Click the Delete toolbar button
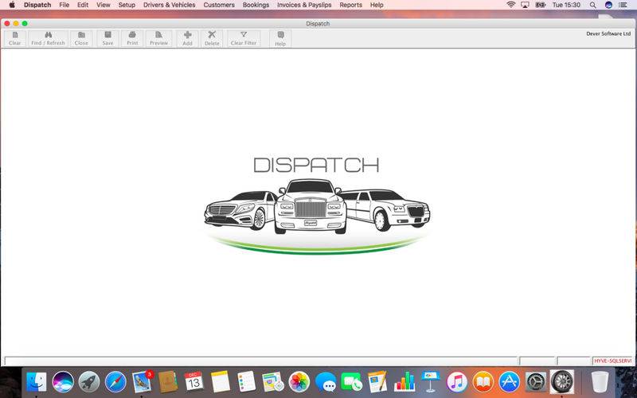The image size is (637, 398). pos(212,38)
